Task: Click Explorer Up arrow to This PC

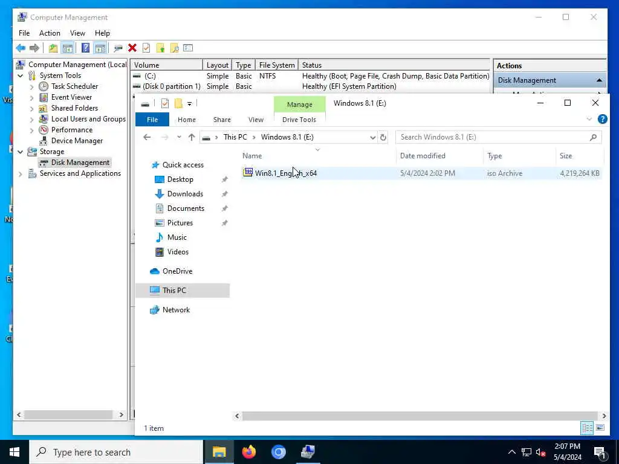Action: click(x=192, y=137)
